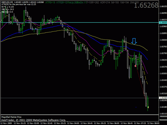Select the 5d=193 range value

pyautogui.click(x=115, y=2)
